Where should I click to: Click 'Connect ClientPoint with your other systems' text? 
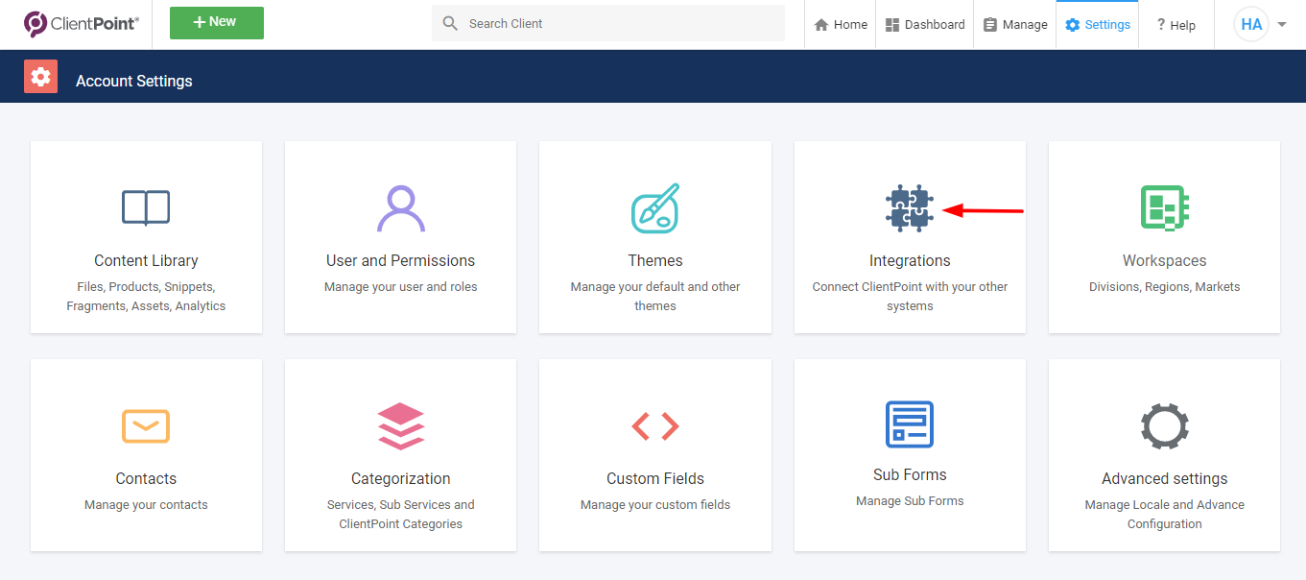pos(910,296)
